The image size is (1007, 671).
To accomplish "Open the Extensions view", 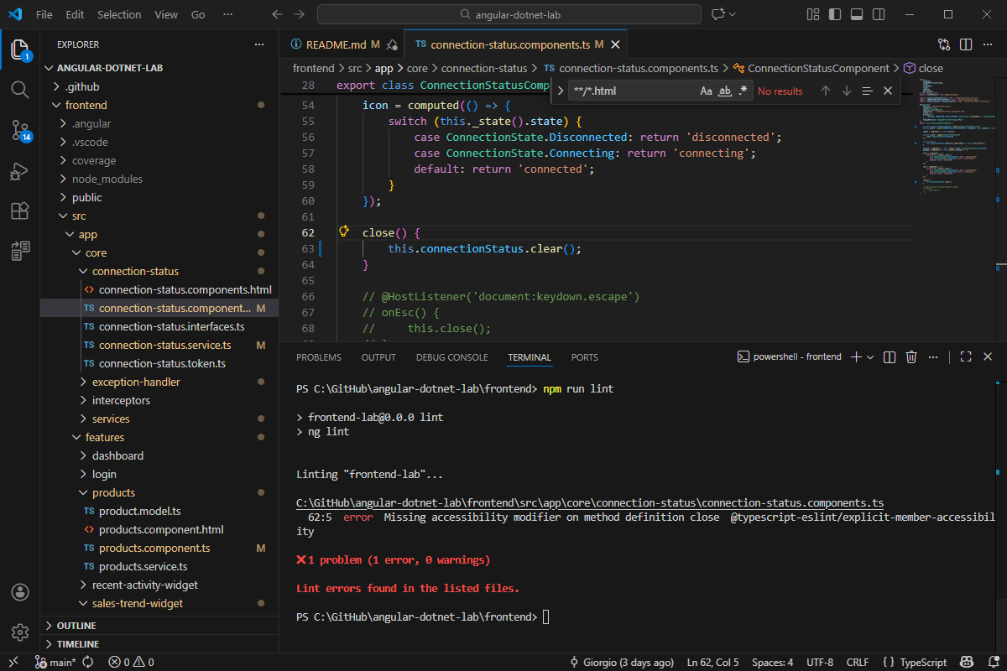I will [20, 211].
